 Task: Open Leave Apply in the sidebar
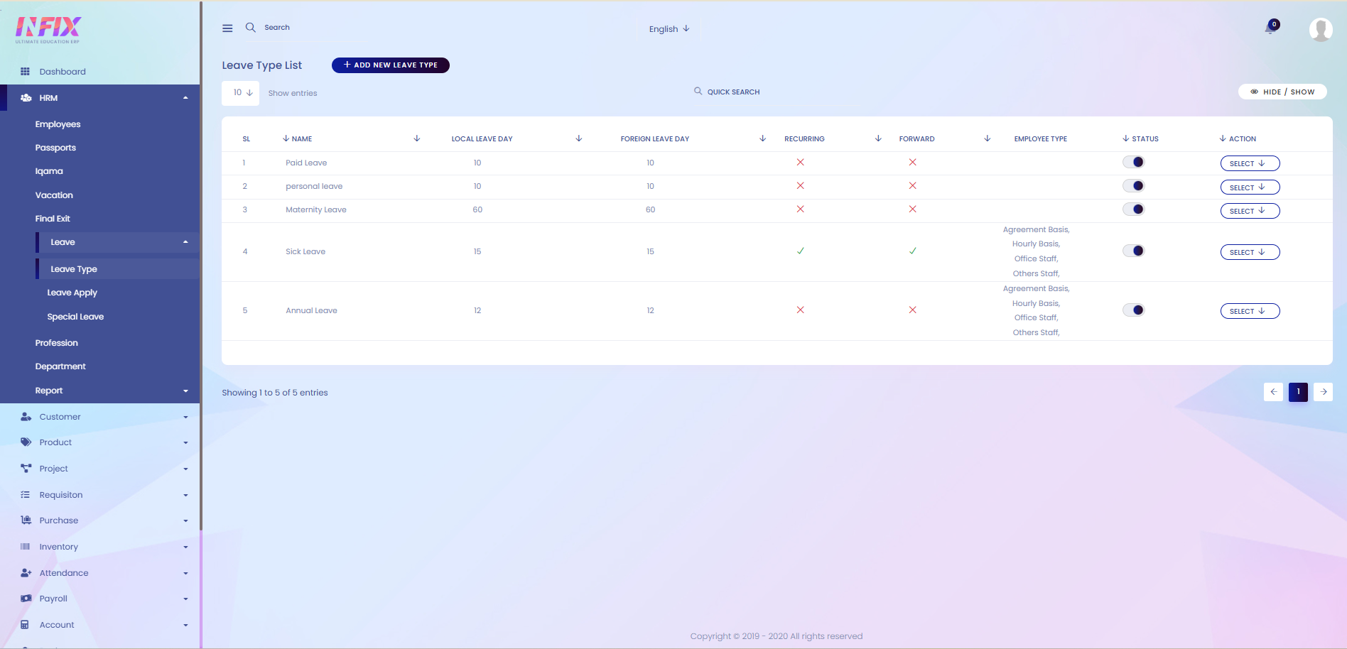[x=72, y=293]
